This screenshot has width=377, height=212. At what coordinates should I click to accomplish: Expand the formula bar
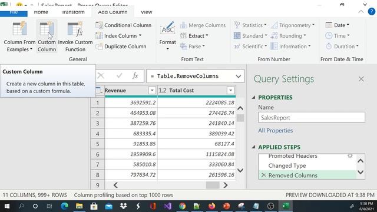point(238,77)
